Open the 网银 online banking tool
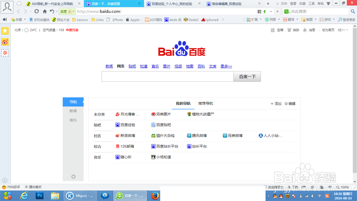 coord(270,20)
